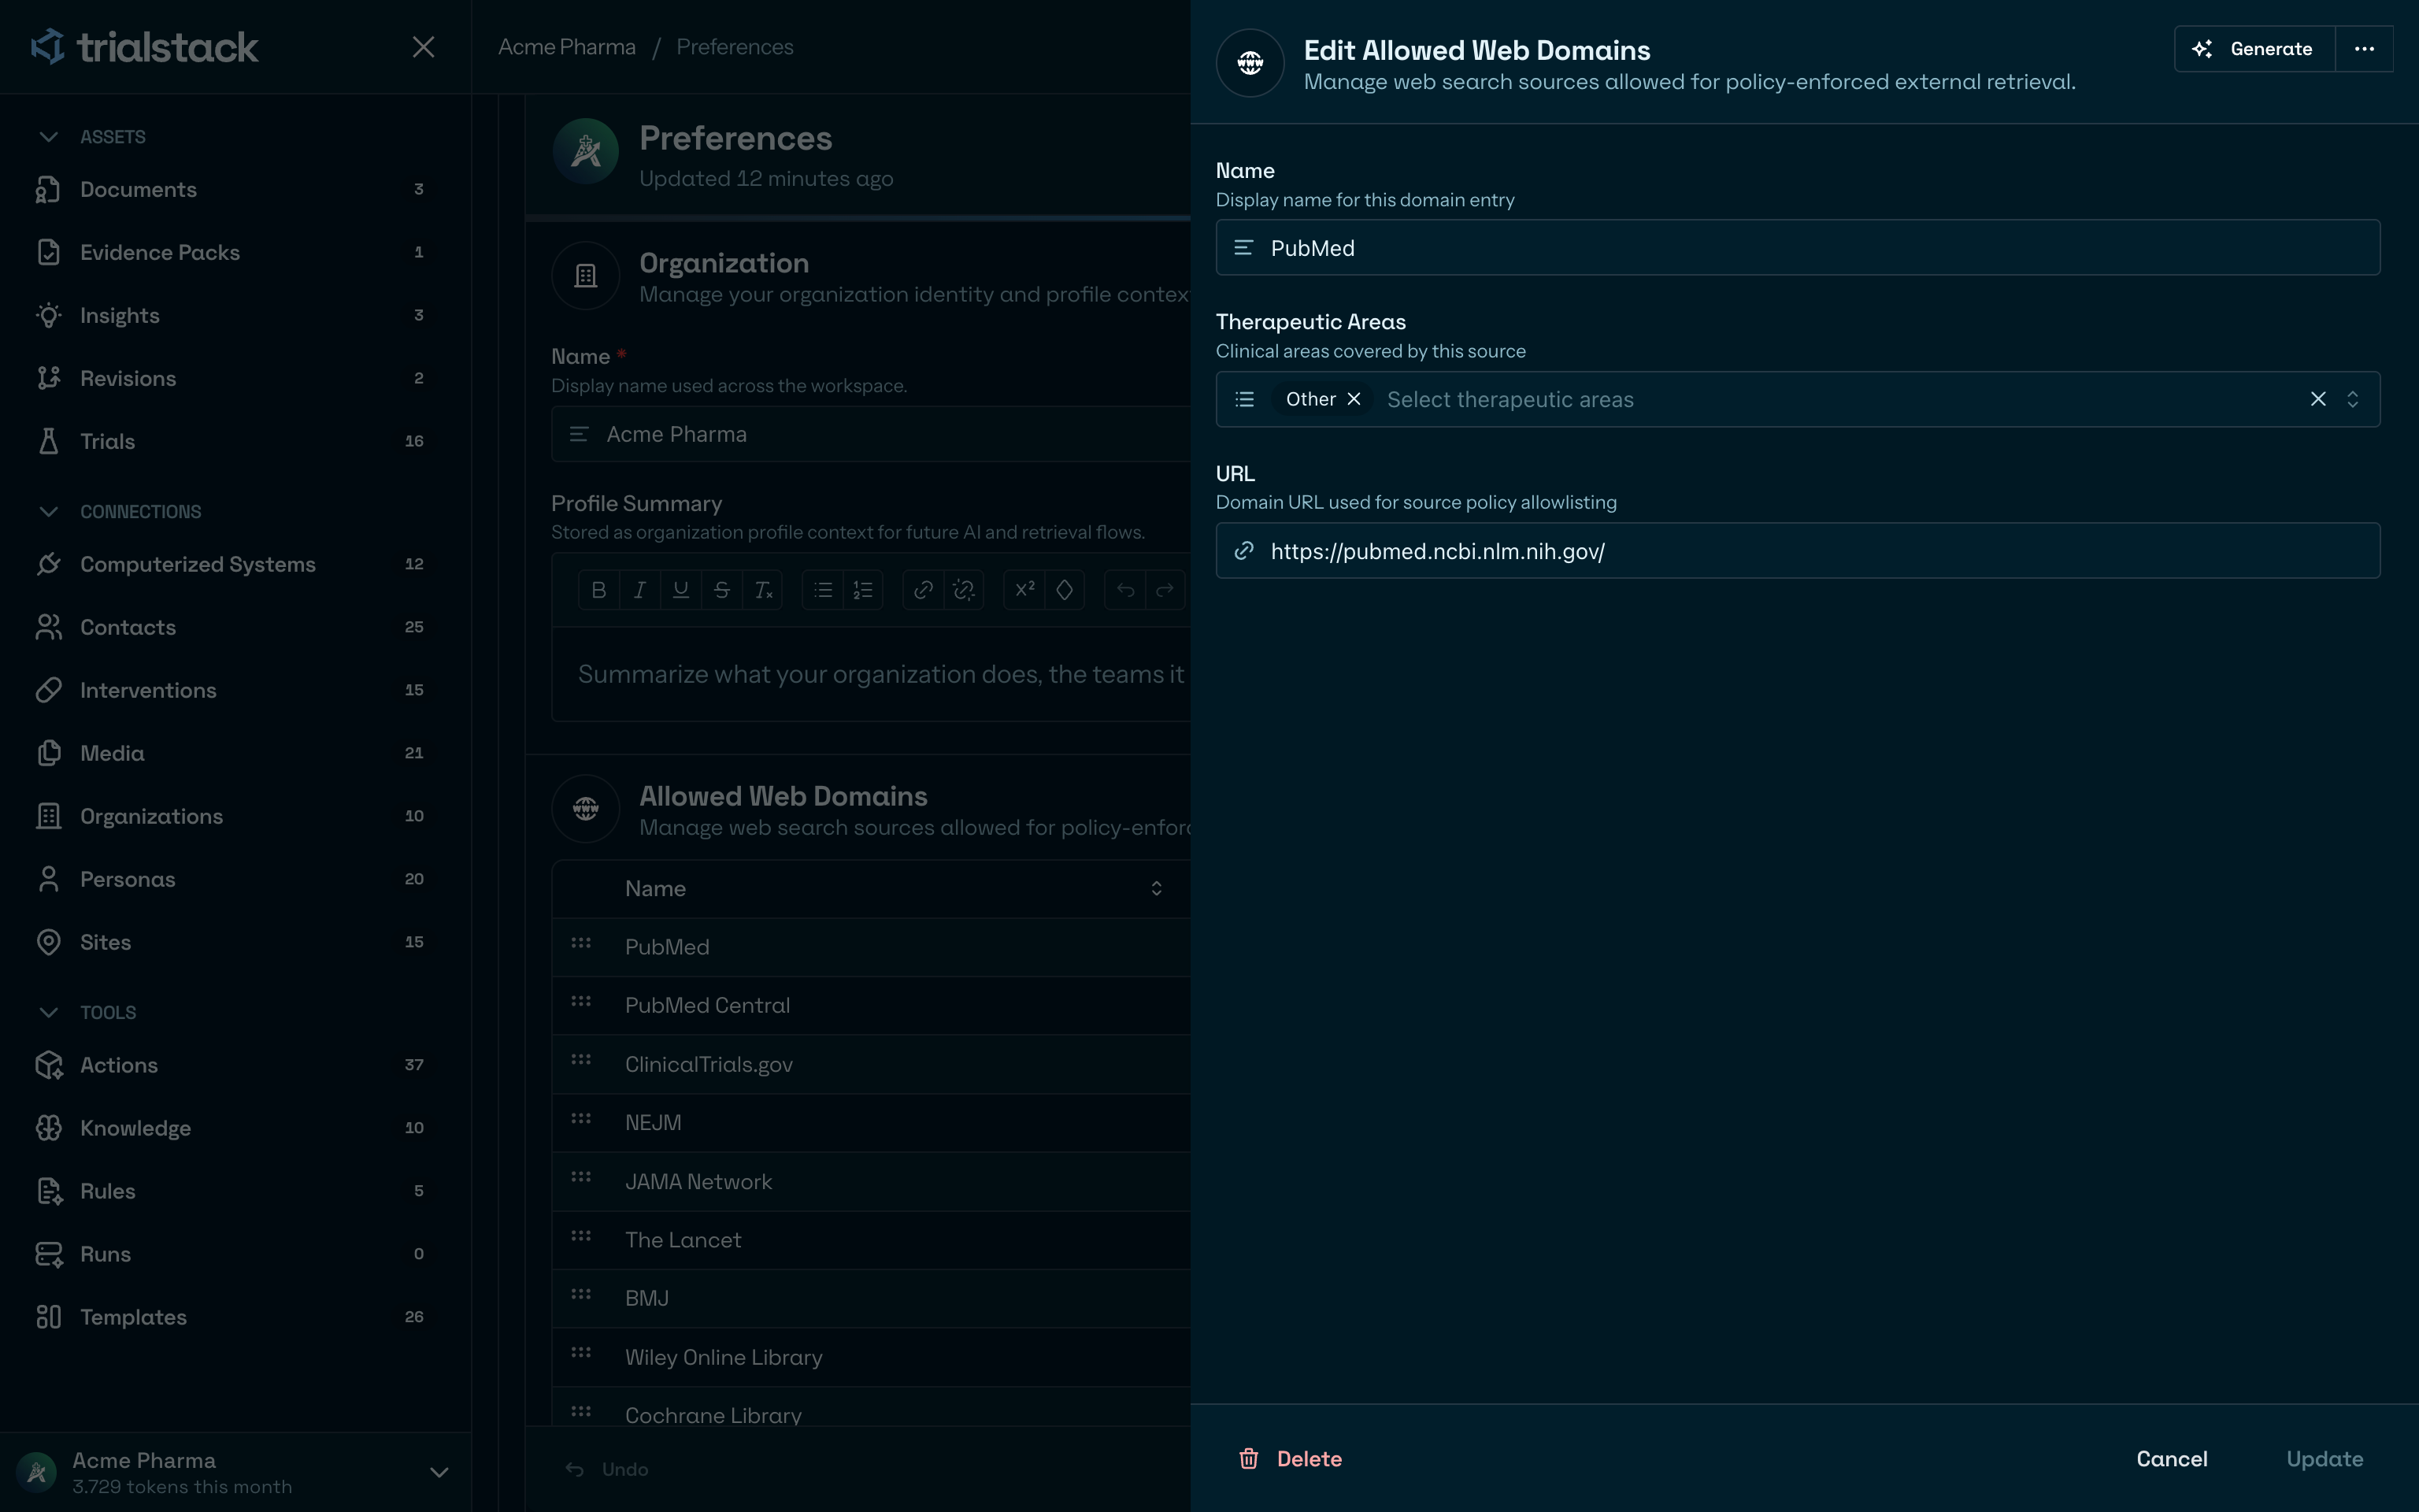Click Undo at page bottom
The image size is (2419, 1512).
(x=608, y=1469)
